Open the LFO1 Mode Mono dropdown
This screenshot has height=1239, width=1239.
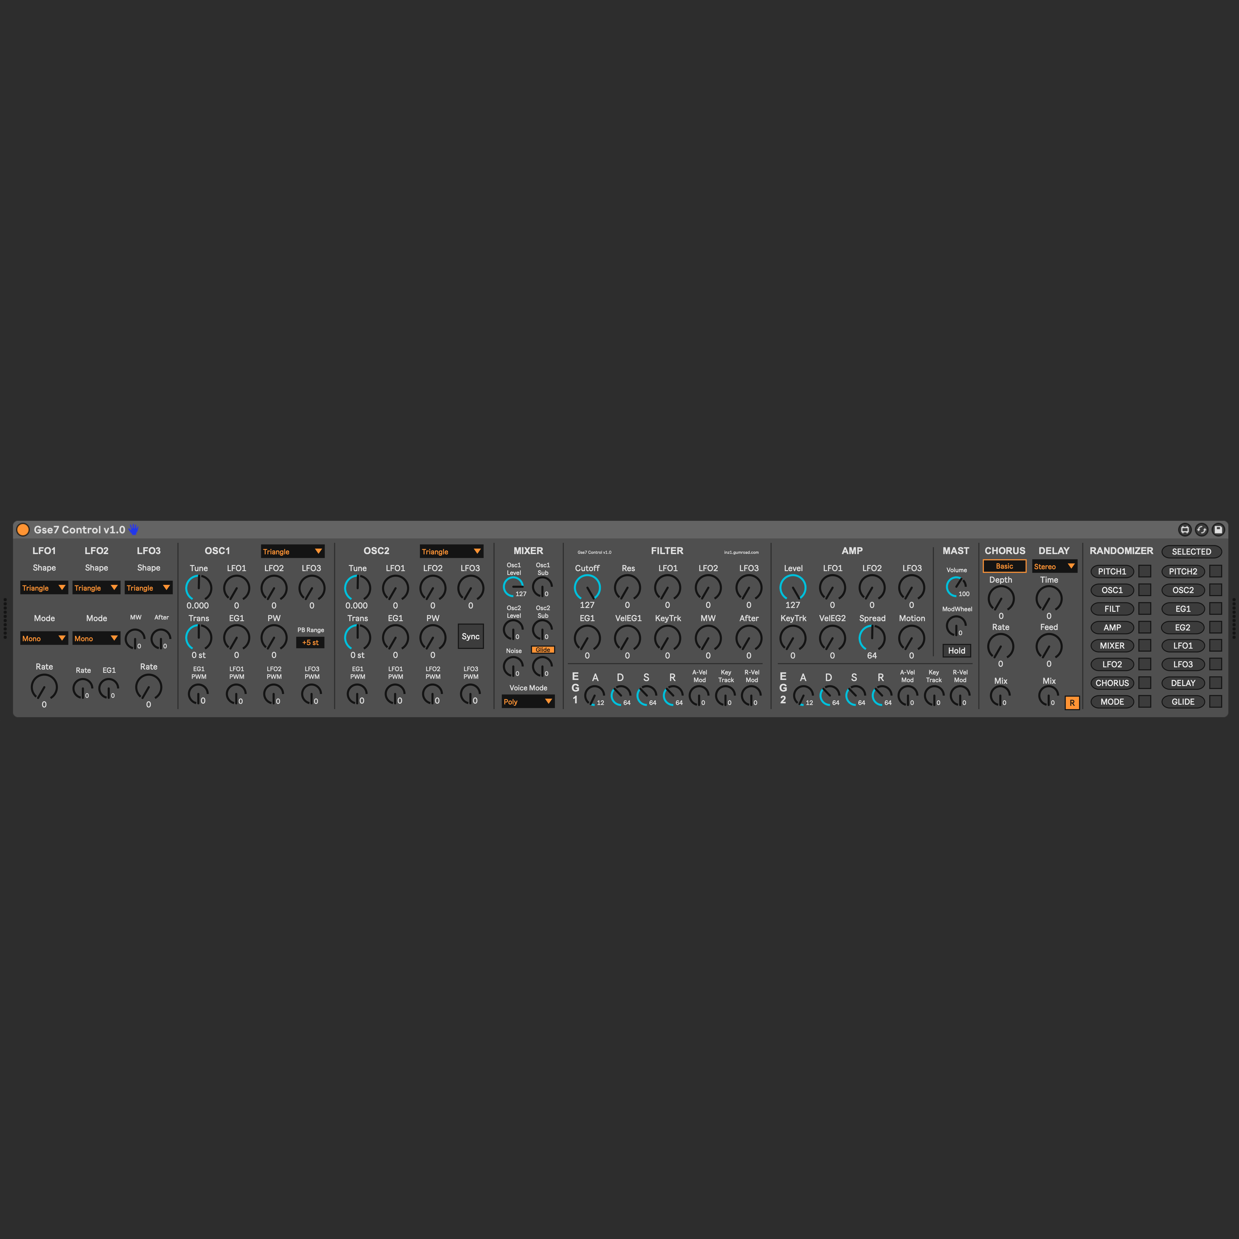pos(44,639)
